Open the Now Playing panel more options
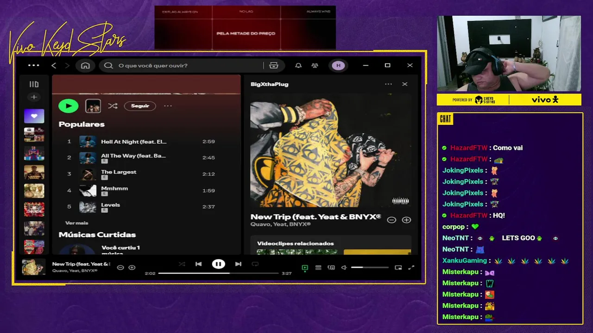Image resolution: width=593 pixels, height=333 pixels. [x=388, y=84]
